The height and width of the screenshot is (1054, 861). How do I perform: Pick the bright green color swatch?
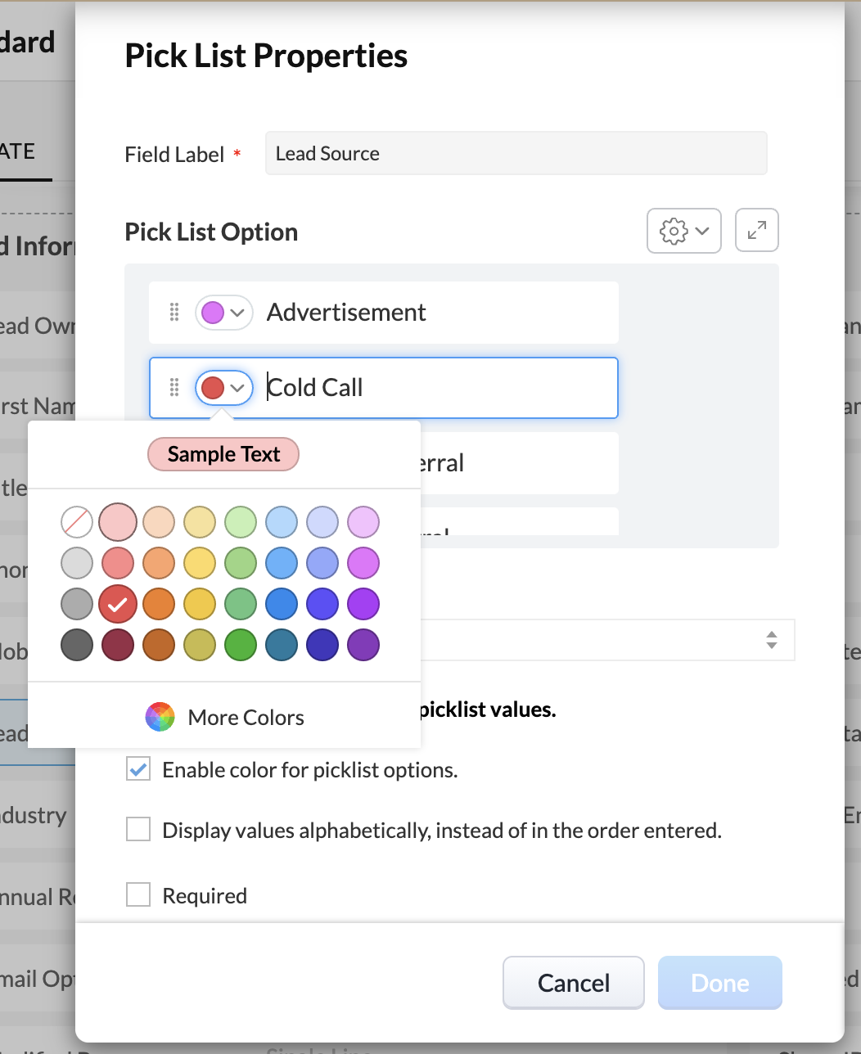click(241, 646)
